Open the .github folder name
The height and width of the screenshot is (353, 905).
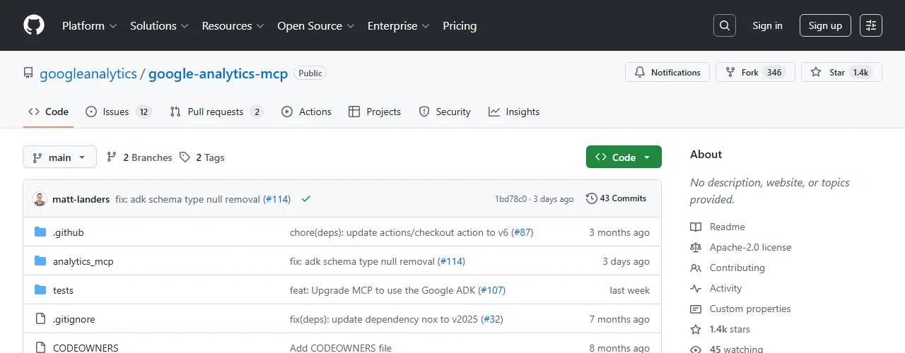pyautogui.click(x=69, y=232)
